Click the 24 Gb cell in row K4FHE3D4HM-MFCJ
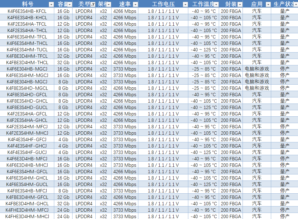 tap(63, 210)
